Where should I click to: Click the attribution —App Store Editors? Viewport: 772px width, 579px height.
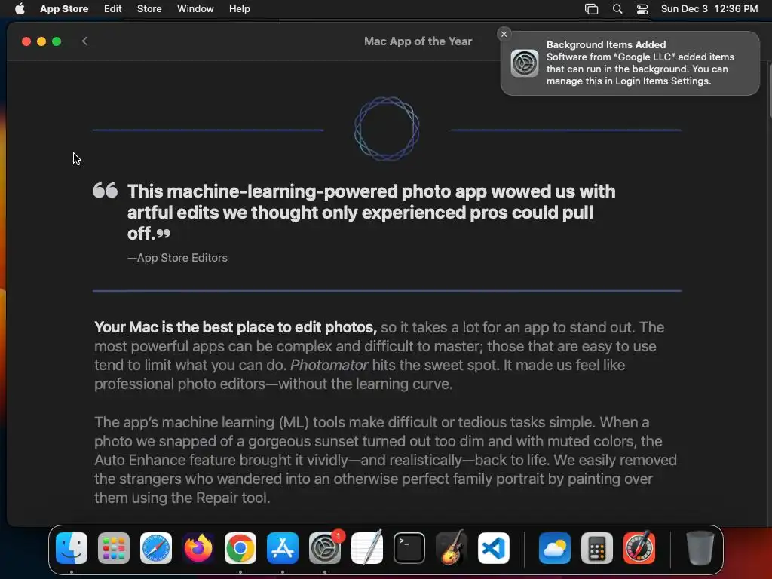coord(177,258)
